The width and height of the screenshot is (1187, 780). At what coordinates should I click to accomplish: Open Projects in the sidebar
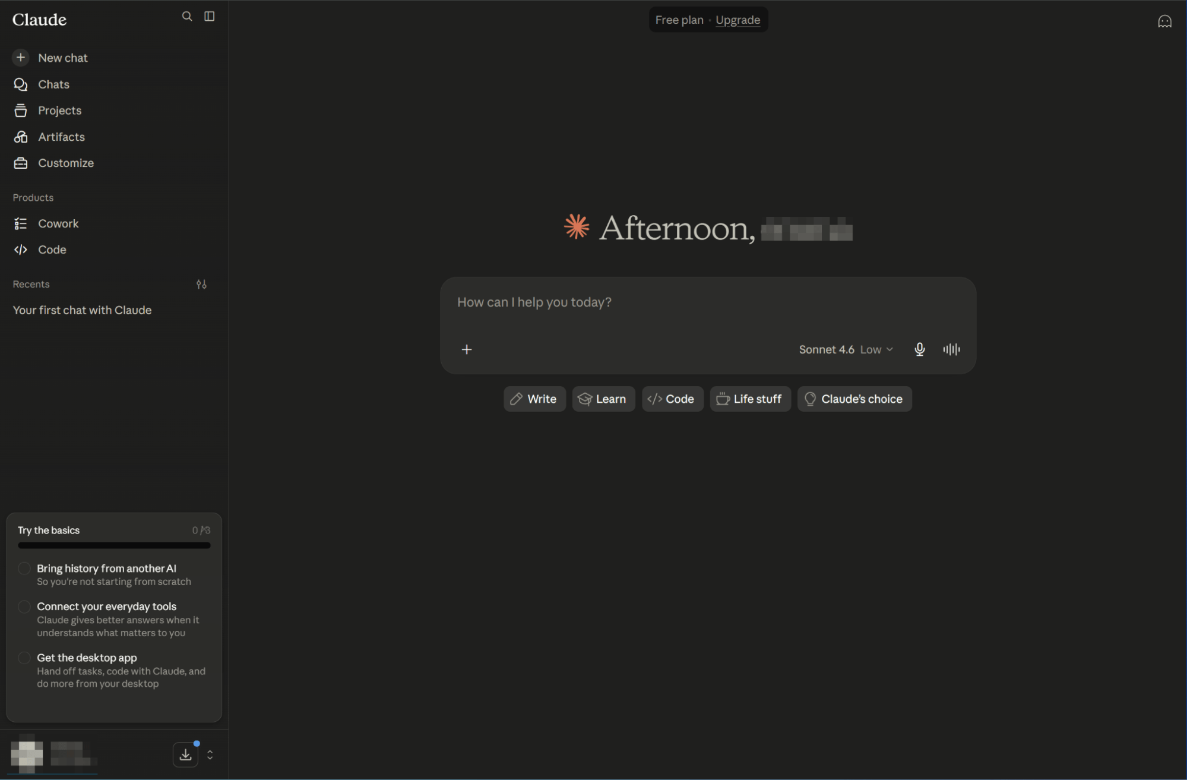point(59,110)
